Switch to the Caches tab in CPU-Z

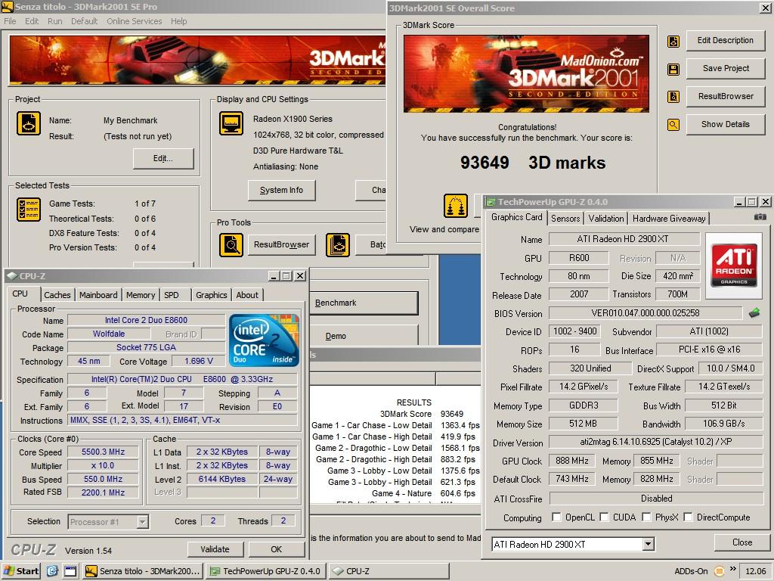[57, 295]
